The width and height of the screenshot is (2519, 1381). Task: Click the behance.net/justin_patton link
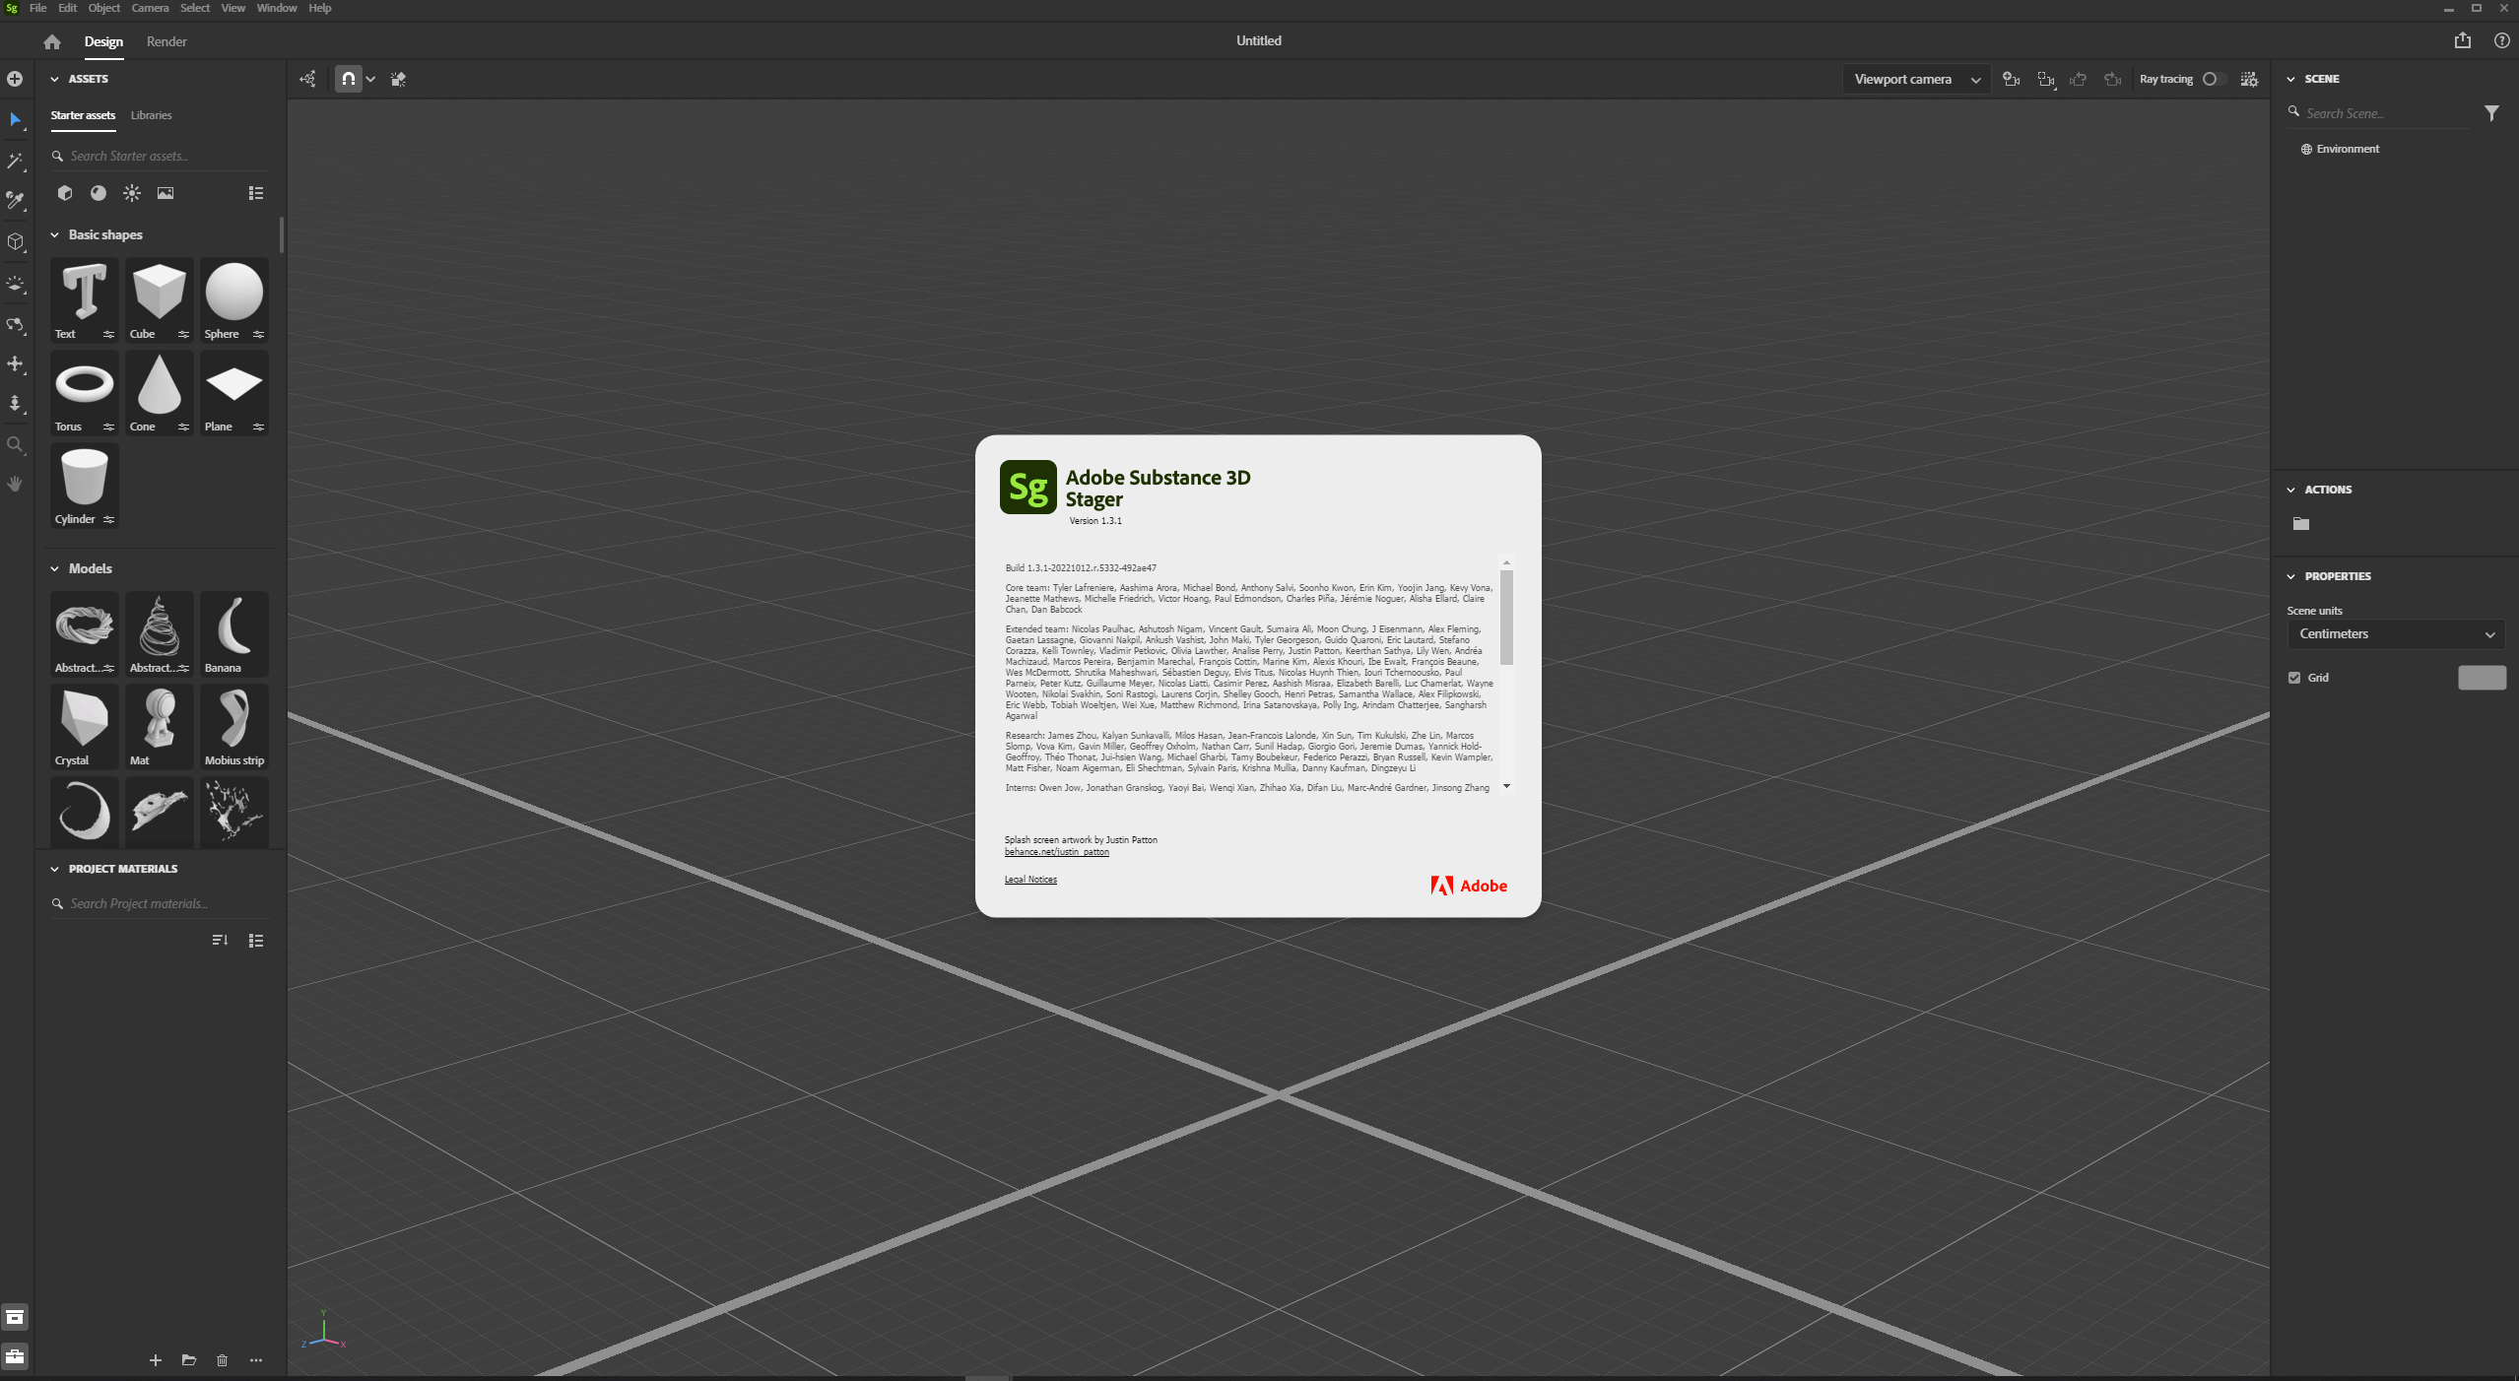click(x=1056, y=852)
